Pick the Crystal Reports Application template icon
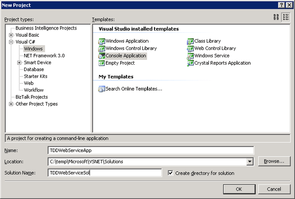 point(190,63)
